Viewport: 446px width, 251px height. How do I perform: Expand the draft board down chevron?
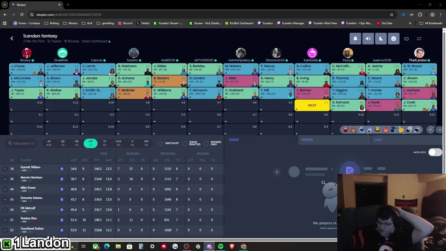[439, 130]
